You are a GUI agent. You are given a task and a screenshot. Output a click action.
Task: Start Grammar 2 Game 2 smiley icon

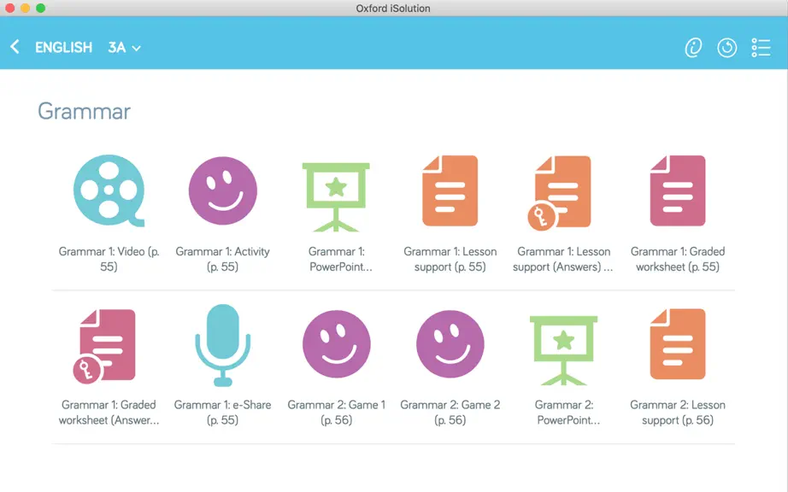(x=450, y=344)
